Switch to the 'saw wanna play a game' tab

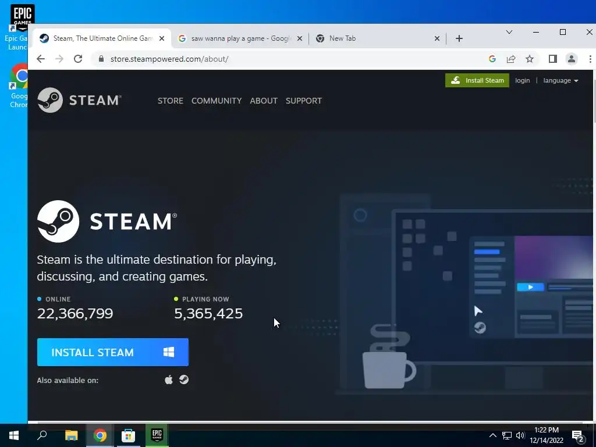point(240,38)
